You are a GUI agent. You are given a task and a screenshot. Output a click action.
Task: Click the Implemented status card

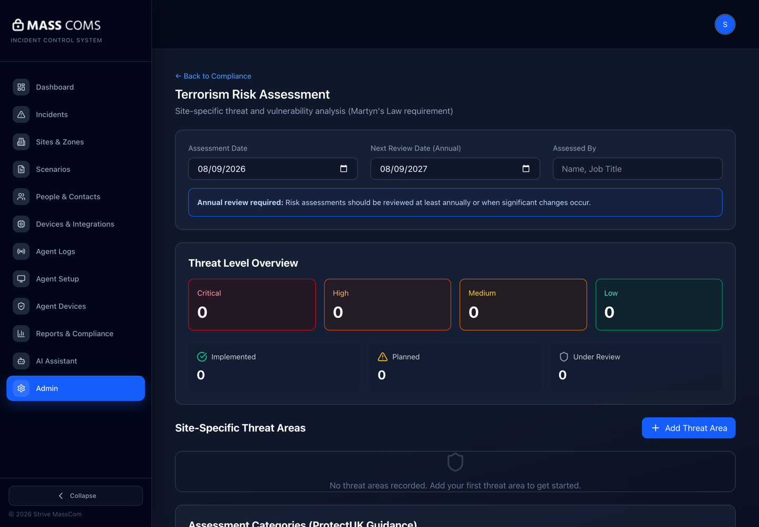pos(275,367)
